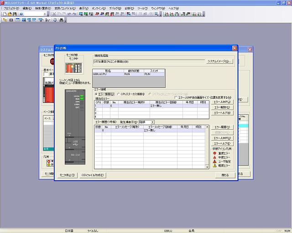Open the ツール menu
This screenshot has width=292, height=233.
coord(143,8)
